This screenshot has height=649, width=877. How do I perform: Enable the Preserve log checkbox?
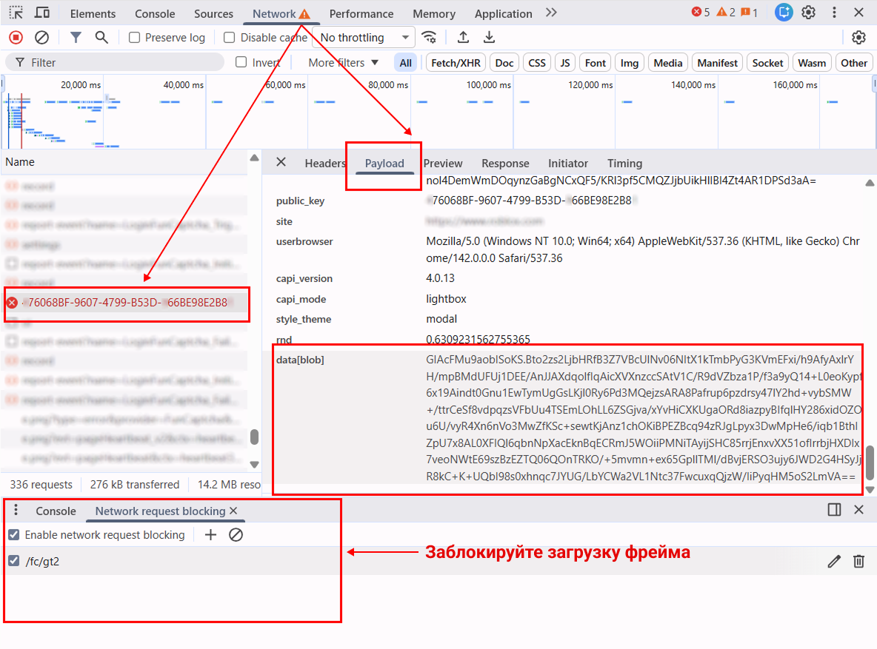click(x=135, y=38)
